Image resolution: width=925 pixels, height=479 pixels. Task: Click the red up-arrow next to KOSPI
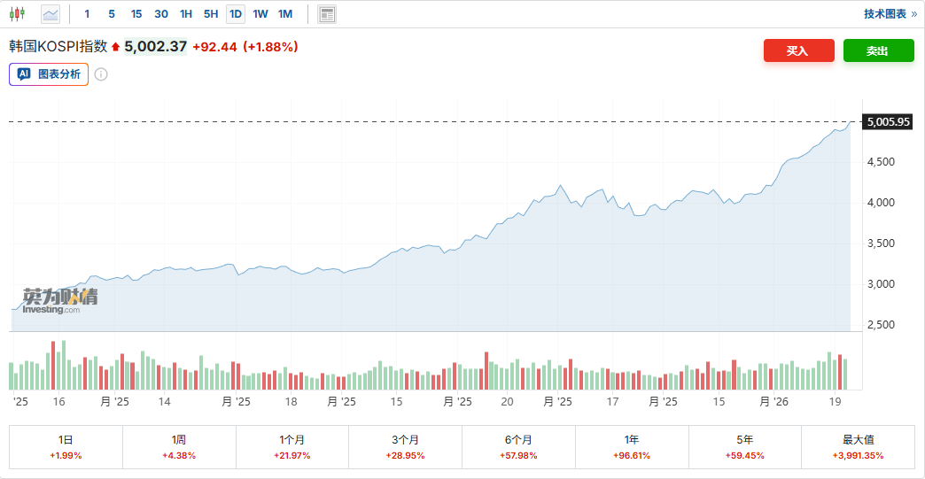click(115, 47)
